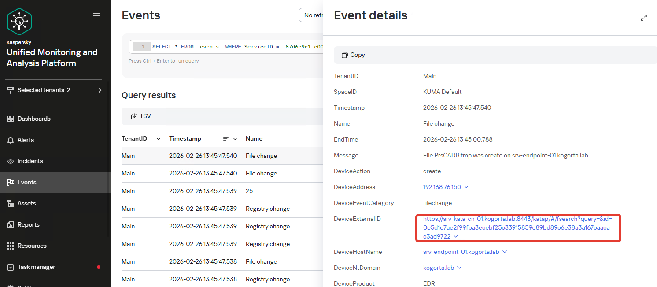Click the Assets tree icon

tap(11, 203)
